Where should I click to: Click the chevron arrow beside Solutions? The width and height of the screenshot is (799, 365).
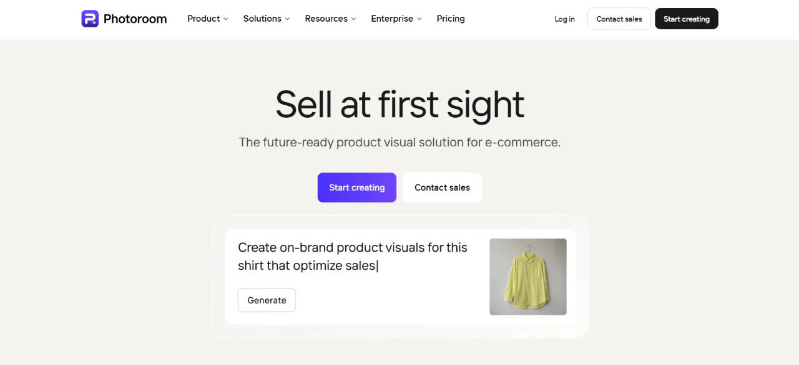point(287,19)
